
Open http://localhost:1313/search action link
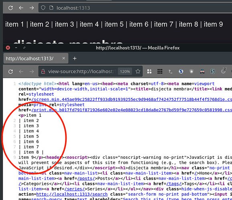point(72,194)
